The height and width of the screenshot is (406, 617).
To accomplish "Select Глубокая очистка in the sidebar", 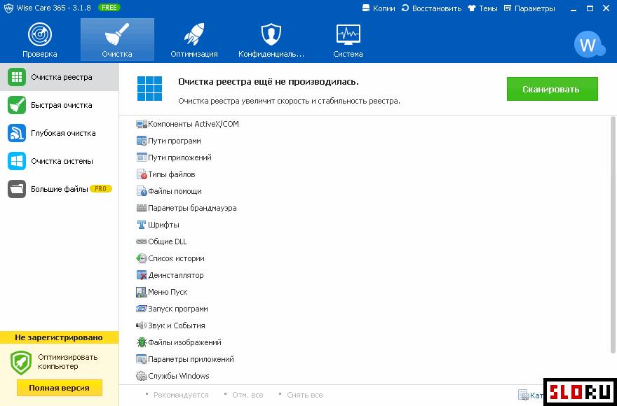I will pyautogui.click(x=62, y=133).
